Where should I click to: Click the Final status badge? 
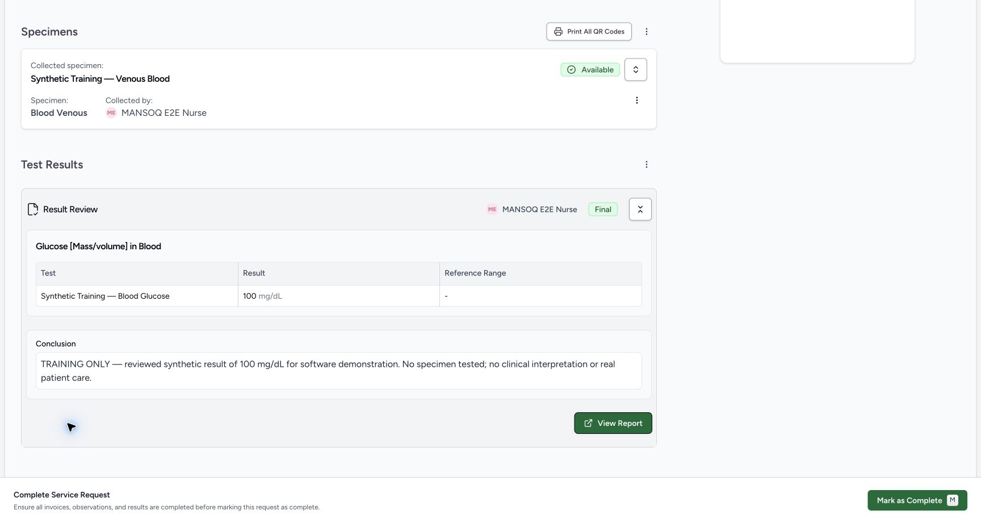point(602,210)
